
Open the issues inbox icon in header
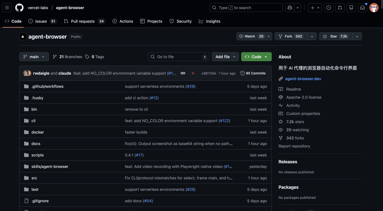(x=329, y=8)
